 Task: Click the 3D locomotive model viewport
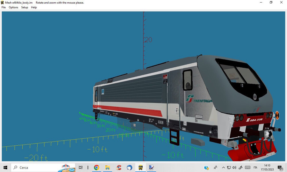point(143,86)
